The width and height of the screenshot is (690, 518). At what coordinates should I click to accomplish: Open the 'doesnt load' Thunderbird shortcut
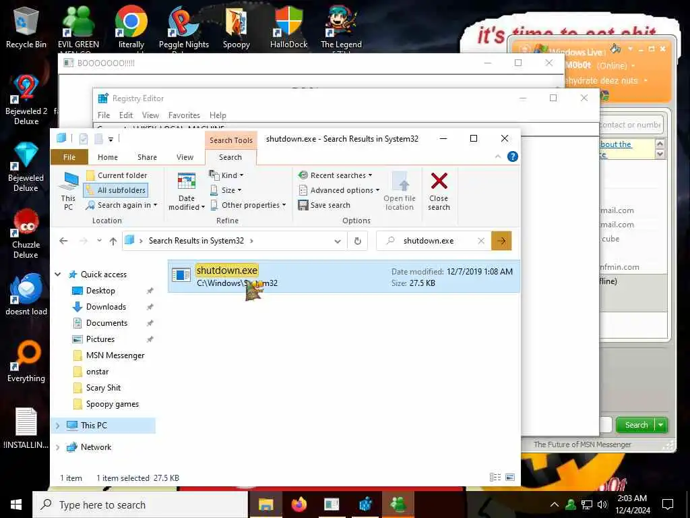pos(26,294)
